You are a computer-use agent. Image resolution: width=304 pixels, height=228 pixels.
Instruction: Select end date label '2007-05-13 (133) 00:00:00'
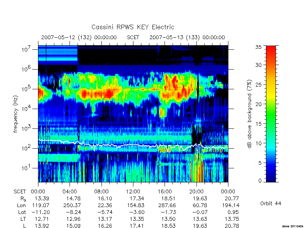tap(187, 37)
